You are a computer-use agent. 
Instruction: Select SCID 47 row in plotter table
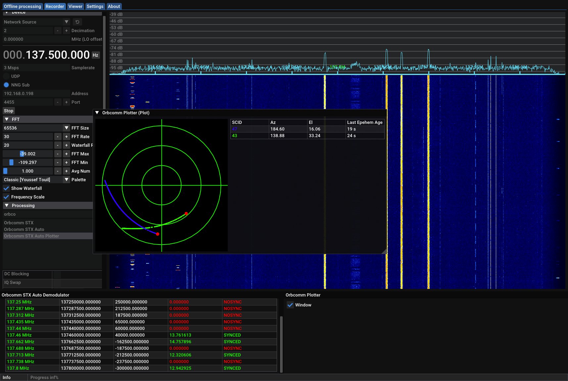click(308, 129)
